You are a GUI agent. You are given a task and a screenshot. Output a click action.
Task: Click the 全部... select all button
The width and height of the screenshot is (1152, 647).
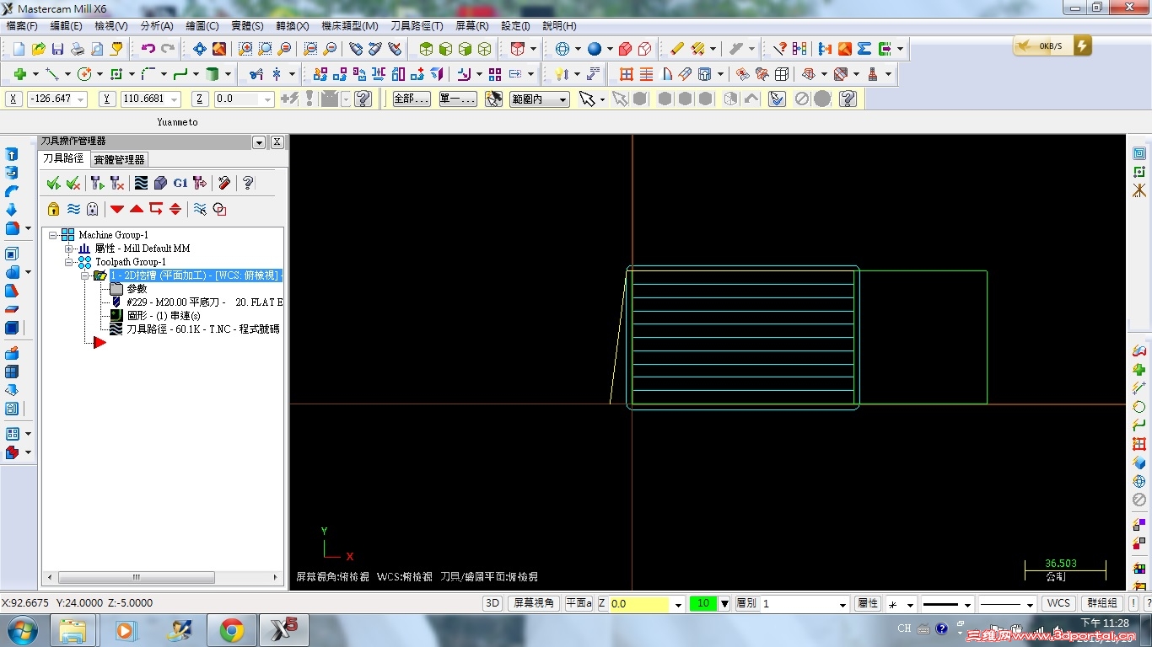point(411,99)
